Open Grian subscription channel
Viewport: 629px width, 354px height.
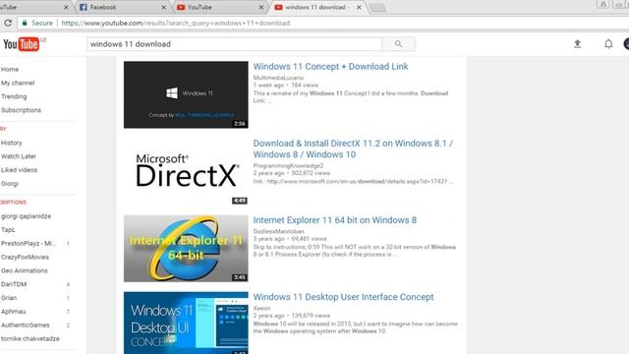[x=9, y=298]
